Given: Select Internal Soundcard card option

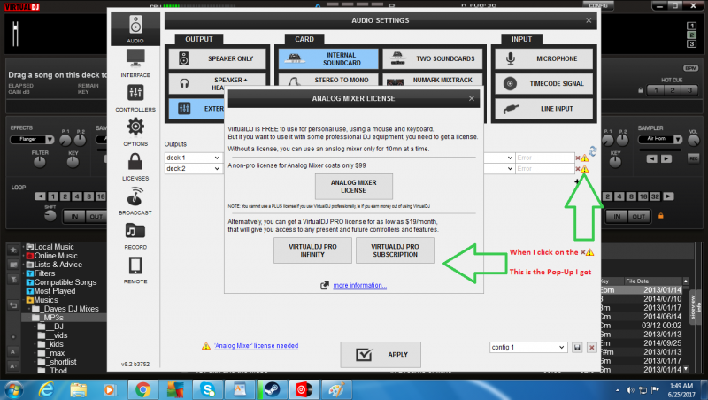Looking at the screenshot, I should [x=328, y=58].
